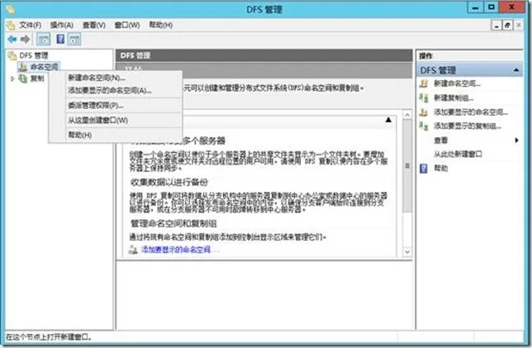The image size is (532, 348).
Task: Toggle the console tree toolbar icon
Action: 44,40
